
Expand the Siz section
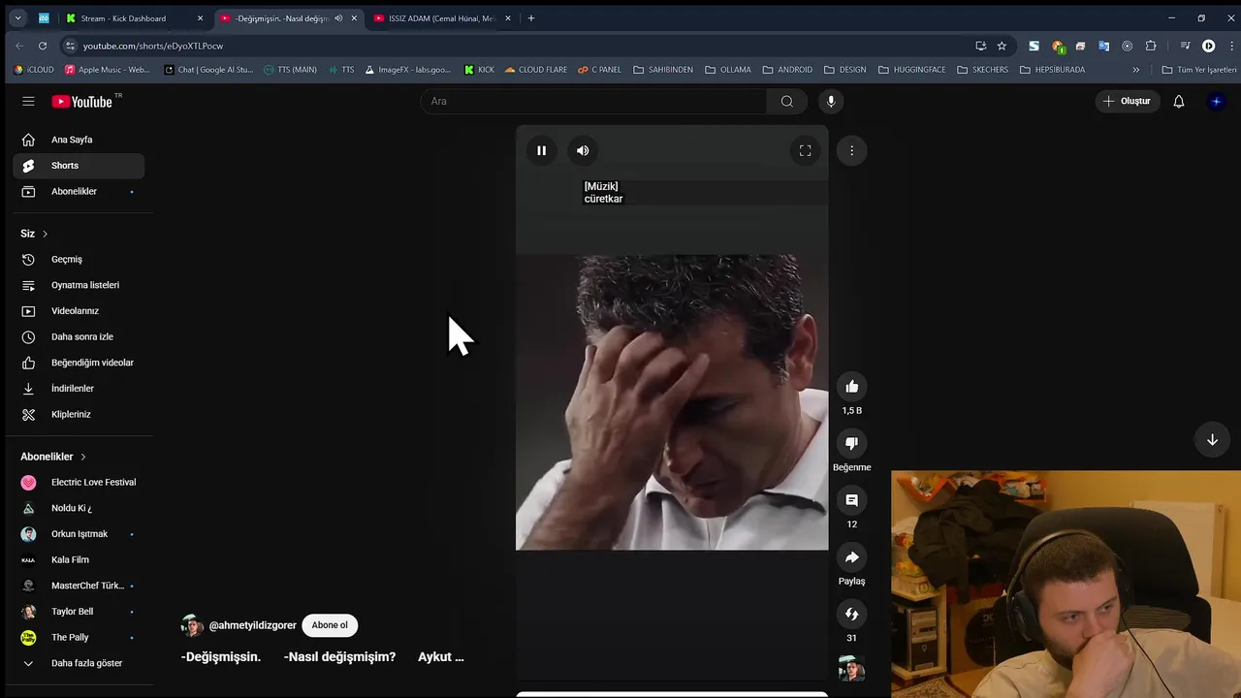pyautogui.click(x=34, y=234)
